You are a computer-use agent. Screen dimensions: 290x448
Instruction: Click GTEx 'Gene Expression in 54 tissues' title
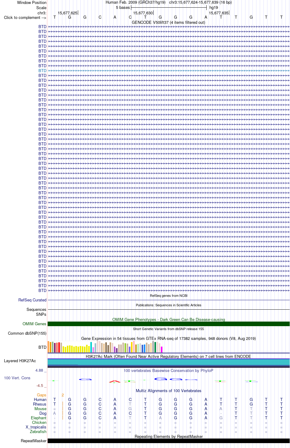(169, 338)
